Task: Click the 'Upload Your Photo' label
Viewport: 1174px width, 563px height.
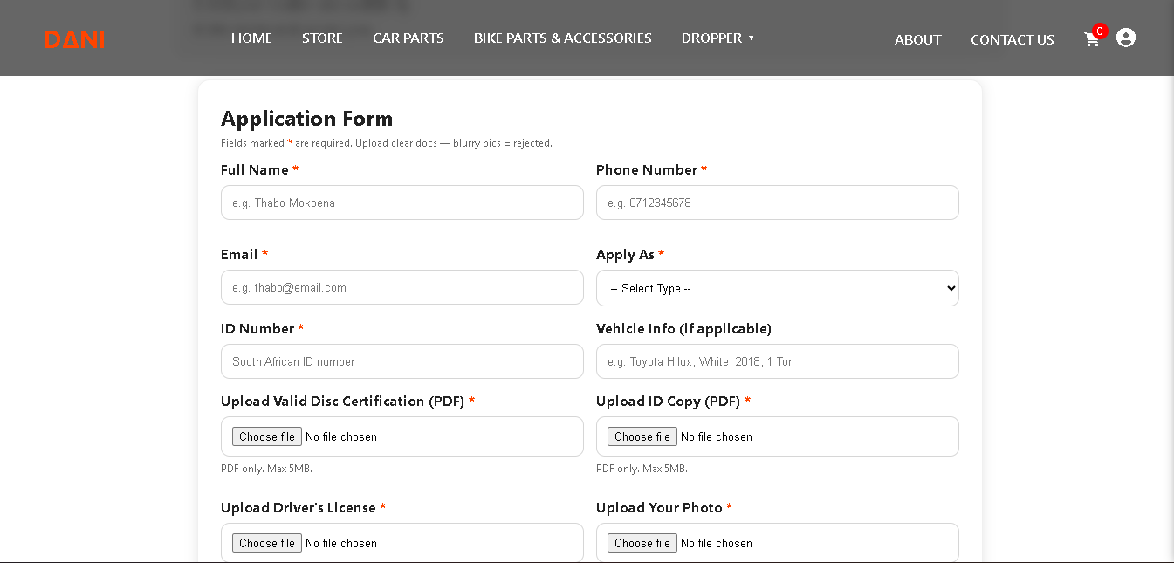Action: tap(664, 508)
